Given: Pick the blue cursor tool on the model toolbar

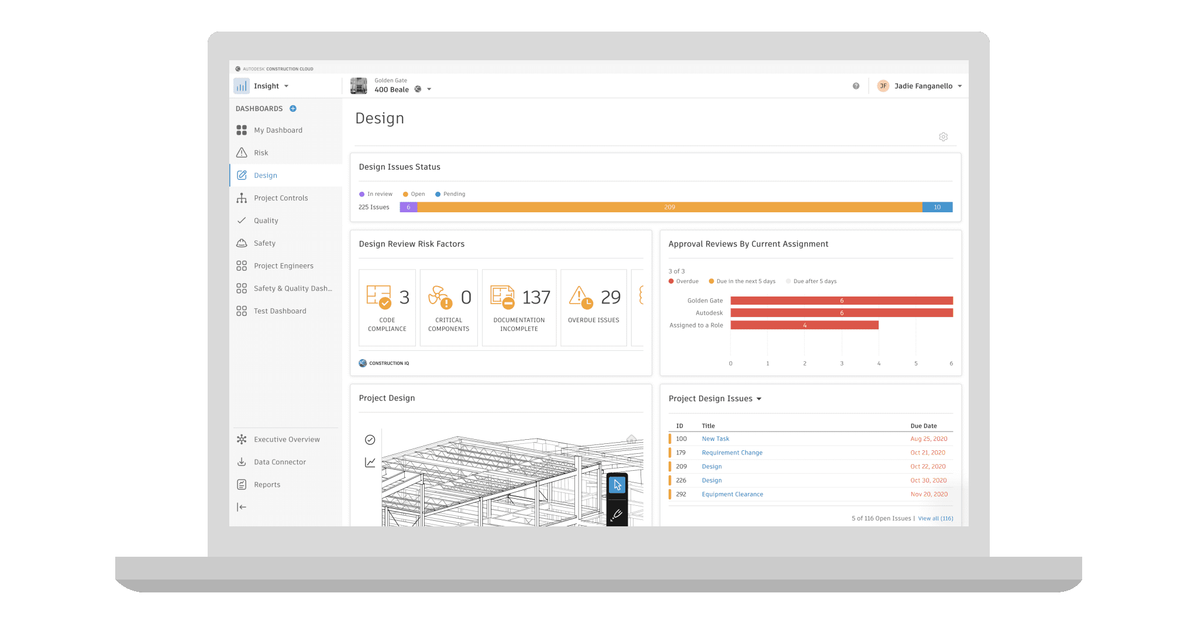Looking at the screenshot, I should coord(617,484).
